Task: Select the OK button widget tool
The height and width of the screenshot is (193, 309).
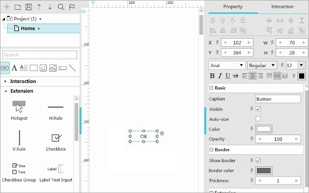Action: coord(5,68)
